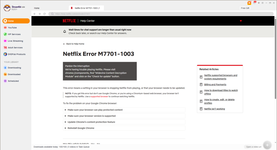Open the hamburger main menu

[x=262, y=3]
